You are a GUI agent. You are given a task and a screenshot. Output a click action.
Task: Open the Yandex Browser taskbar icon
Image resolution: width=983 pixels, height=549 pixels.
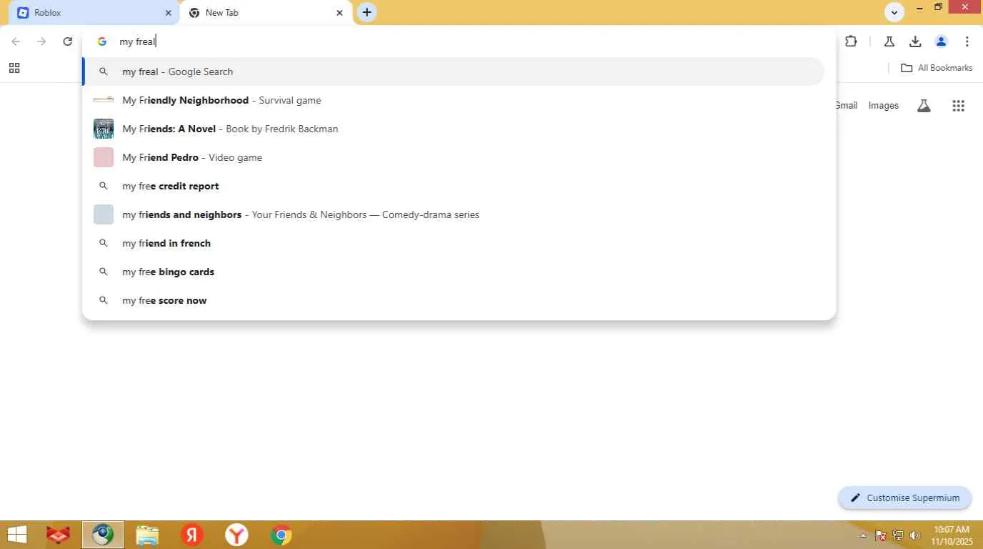[x=236, y=535]
